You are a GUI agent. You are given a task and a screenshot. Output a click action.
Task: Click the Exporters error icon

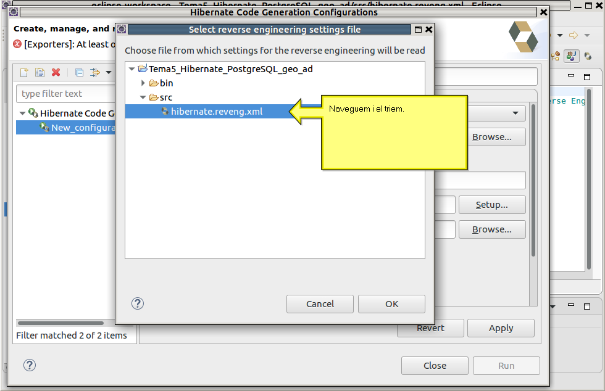click(x=17, y=44)
